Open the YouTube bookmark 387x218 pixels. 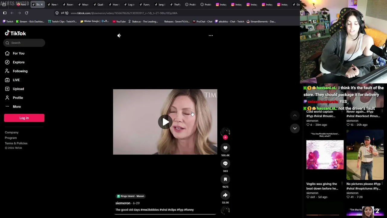tap(119, 21)
